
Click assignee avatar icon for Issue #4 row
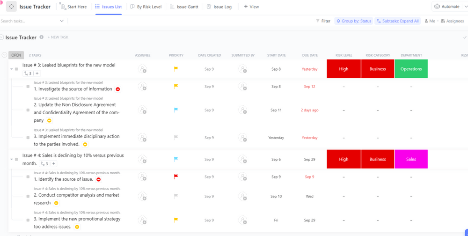142,160
